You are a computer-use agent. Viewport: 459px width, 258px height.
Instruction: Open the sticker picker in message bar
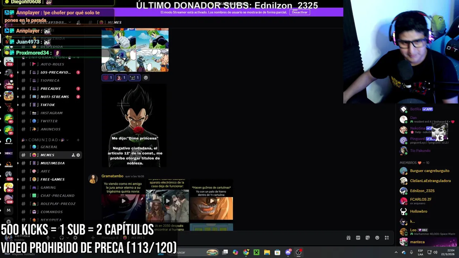click(x=368, y=238)
